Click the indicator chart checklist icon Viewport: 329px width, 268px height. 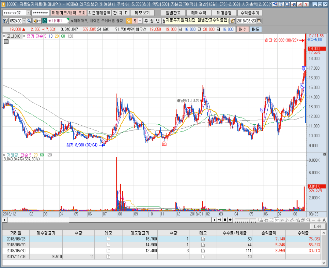click(x=303, y=220)
